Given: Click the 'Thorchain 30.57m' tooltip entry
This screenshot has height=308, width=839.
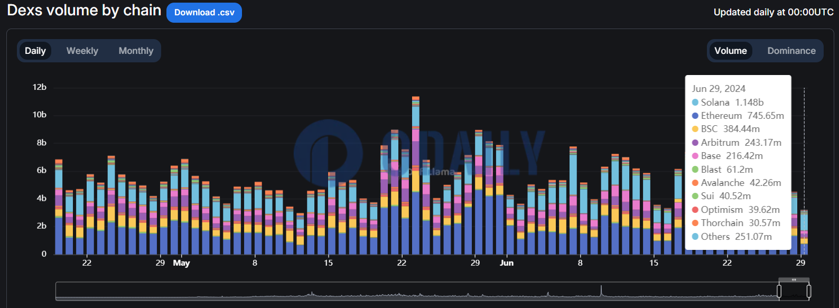Looking at the screenshot, I should (x=737, y=223).
